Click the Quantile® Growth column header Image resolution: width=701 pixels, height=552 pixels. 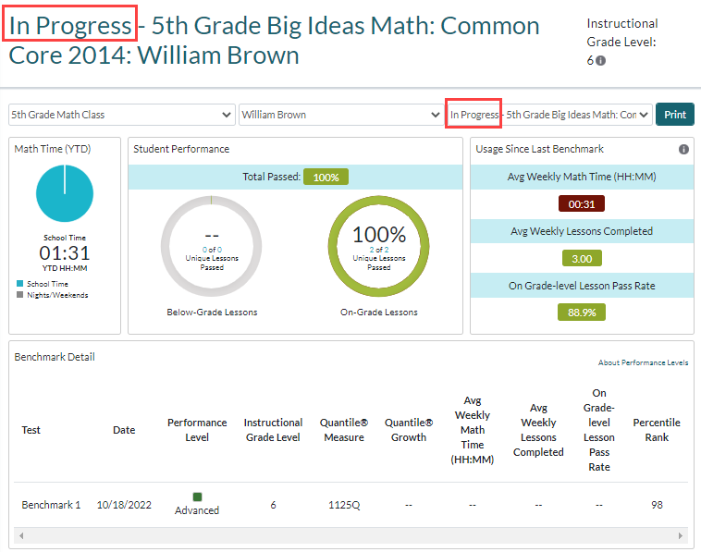[409, 430]
